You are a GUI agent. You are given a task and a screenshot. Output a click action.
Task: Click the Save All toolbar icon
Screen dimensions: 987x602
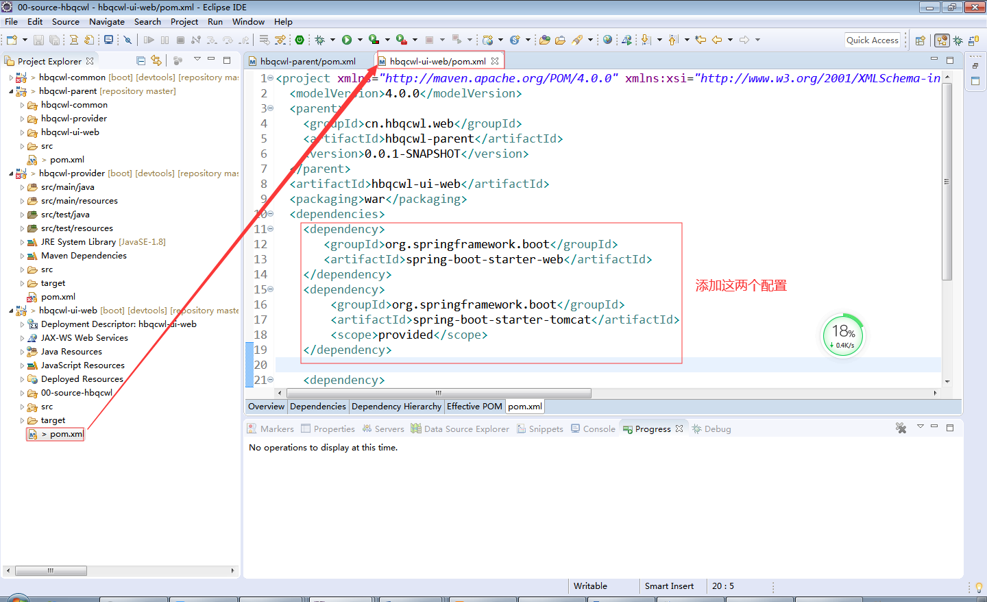point(54,40)
